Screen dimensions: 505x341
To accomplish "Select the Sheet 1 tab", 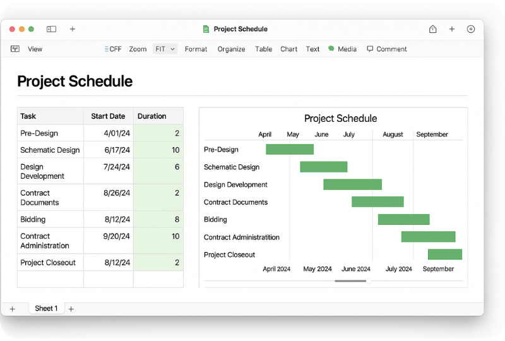I will click(46, 308).
